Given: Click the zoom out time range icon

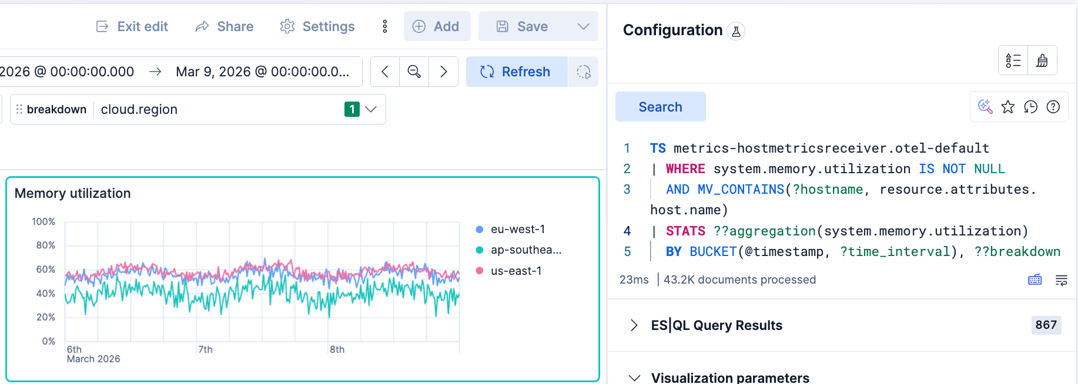Looking at the screenshot, I should point(414,72).
